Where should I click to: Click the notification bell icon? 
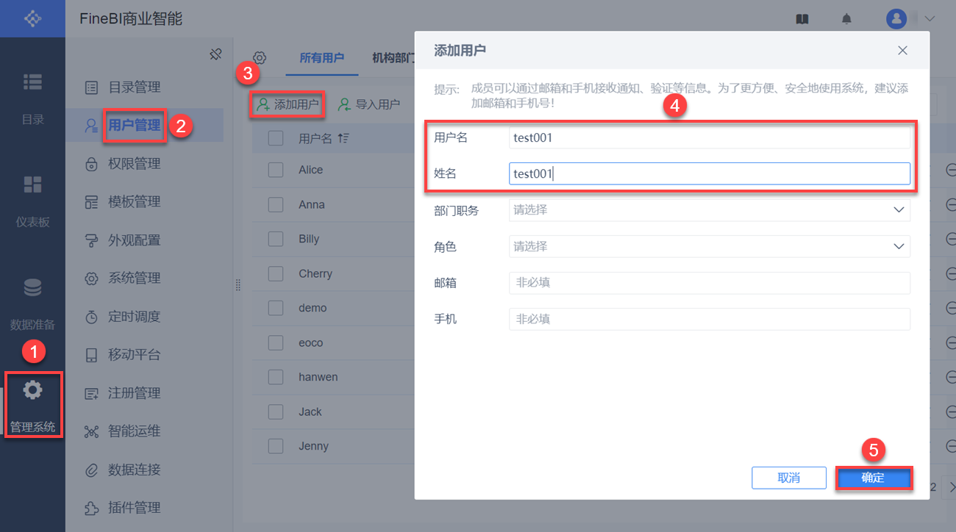[846, 19]
